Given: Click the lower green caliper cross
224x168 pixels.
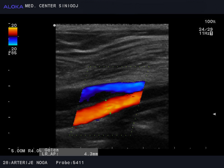Looking at the screenshot, I should click(110, 113).
